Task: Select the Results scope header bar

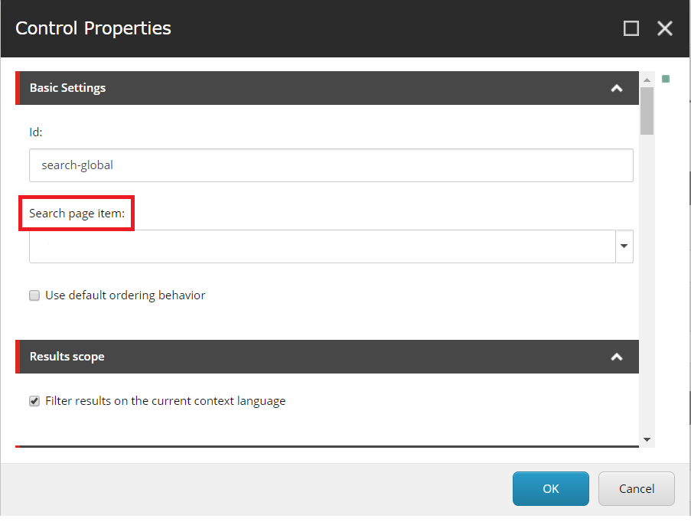Action: pyautogui.click(x=327, y=357)
